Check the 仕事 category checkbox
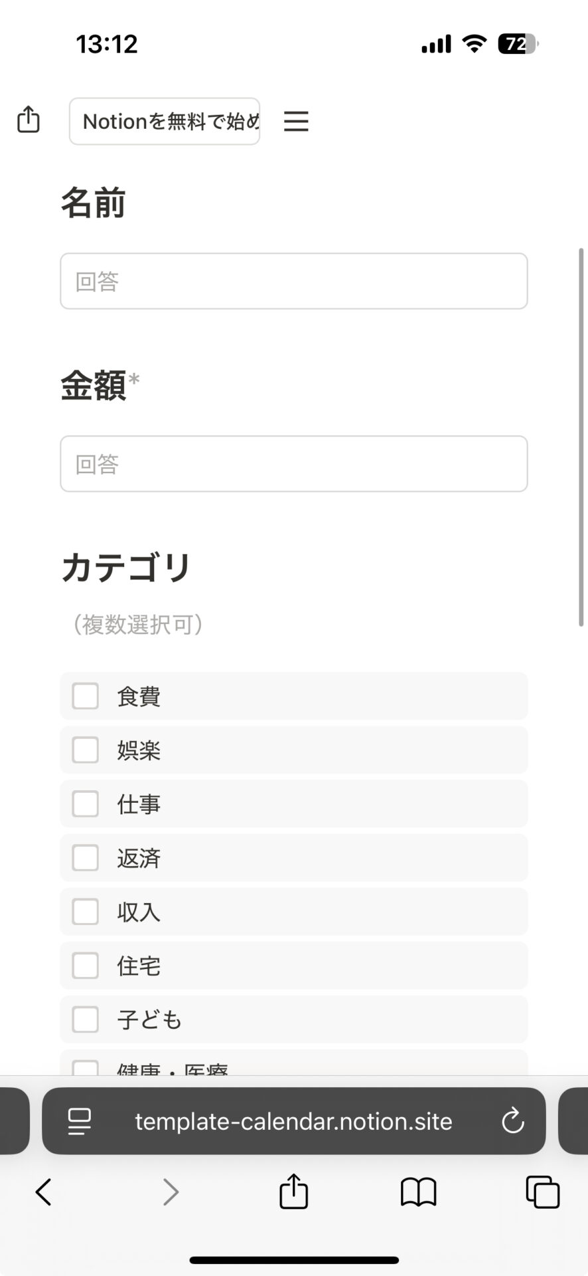The image size is (588, 1276). pyautogui.click(x=86, y=803)
